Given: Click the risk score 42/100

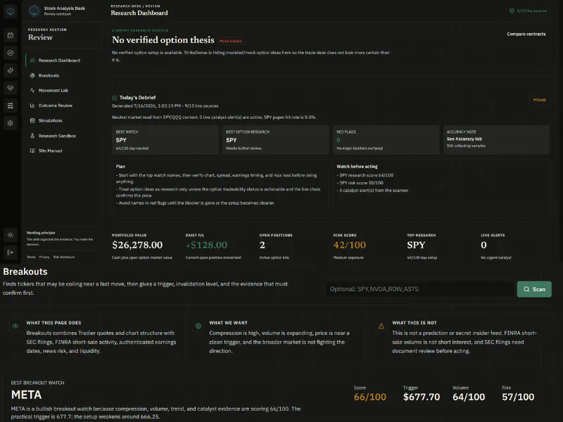Looking at the screenshot, I should (x=349, y=245).
